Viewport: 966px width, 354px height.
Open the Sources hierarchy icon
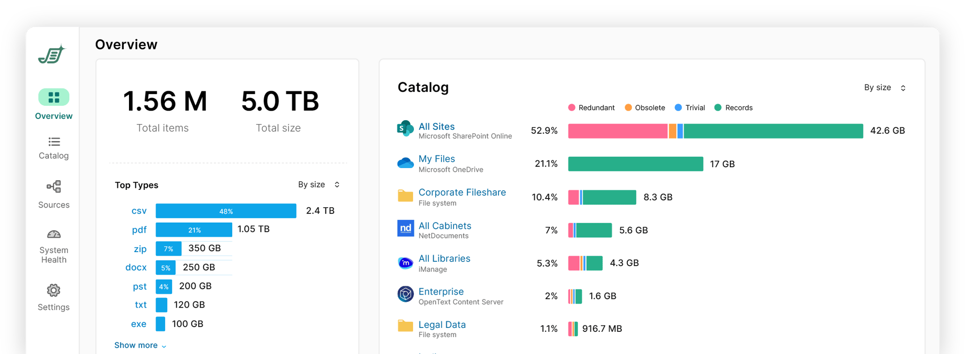pos(54,186)
